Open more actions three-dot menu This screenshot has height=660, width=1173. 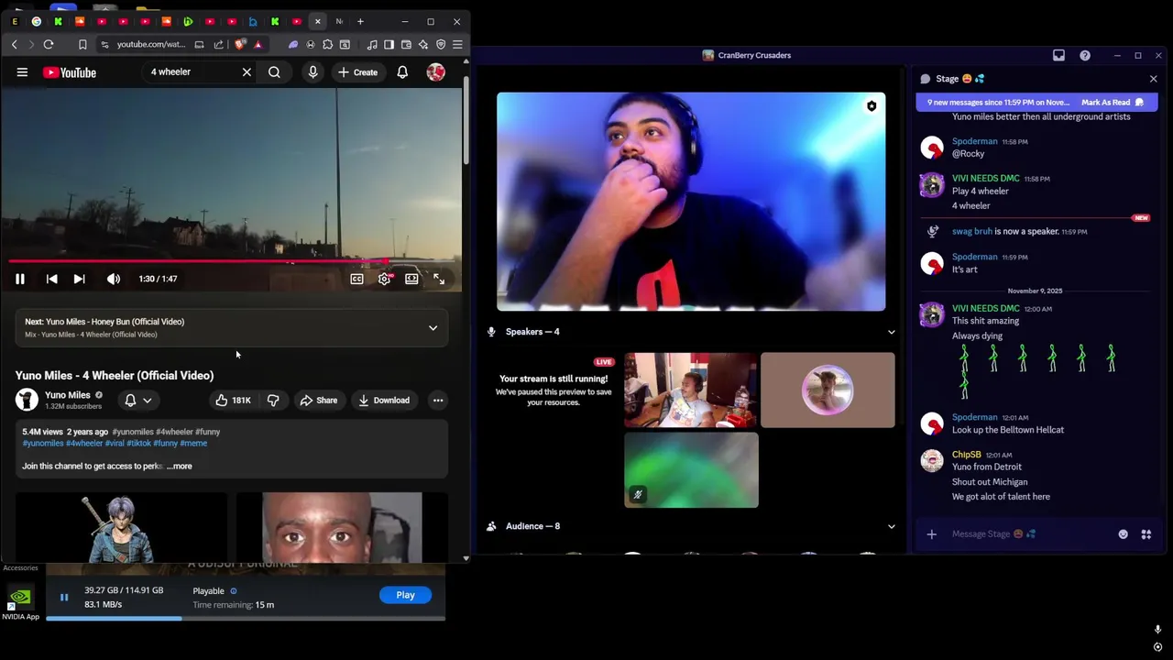438,400
